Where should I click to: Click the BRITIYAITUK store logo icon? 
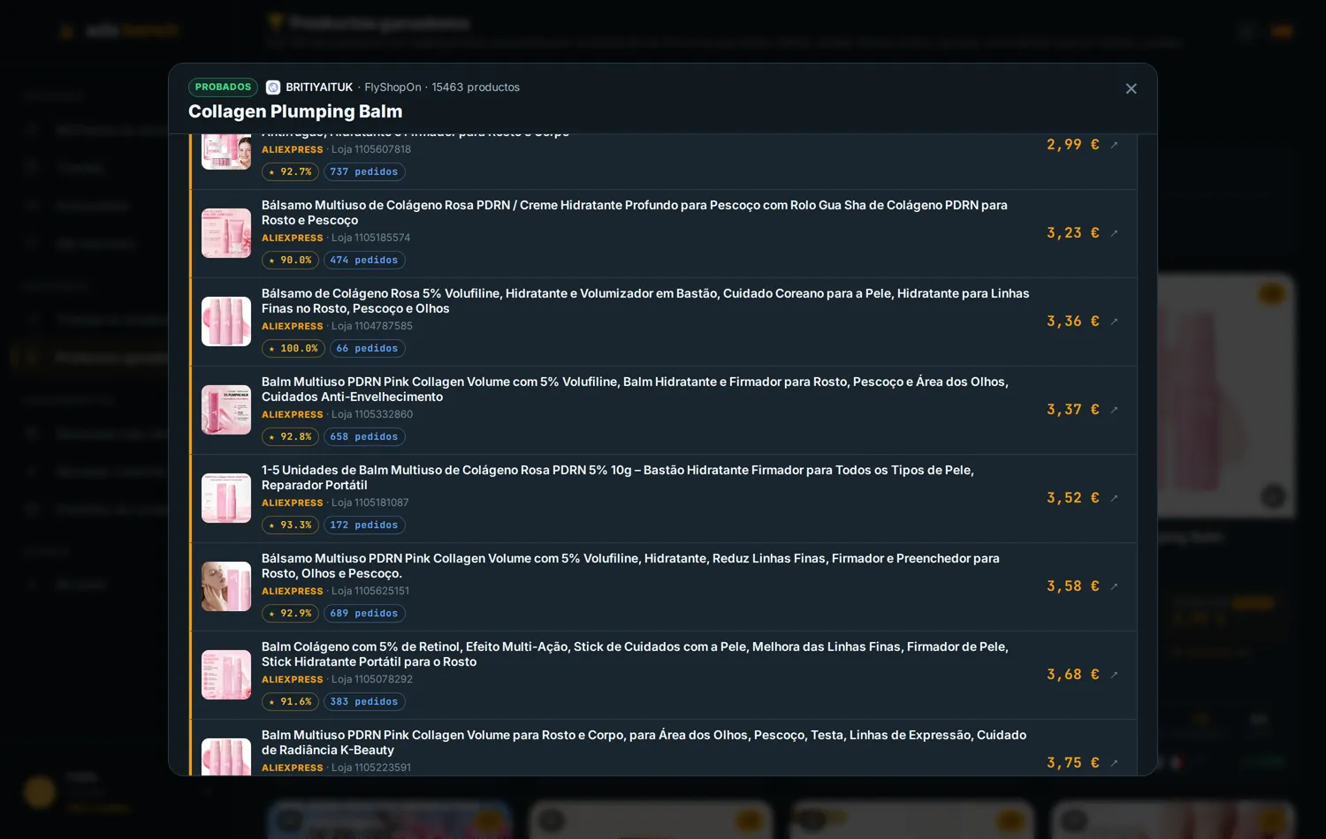pos(273,87)
